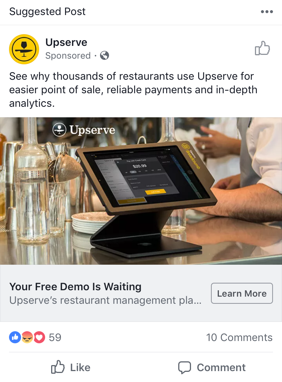The image size is (282, 382).
Task: Click the Sponsored label
Action: point(68,56)
